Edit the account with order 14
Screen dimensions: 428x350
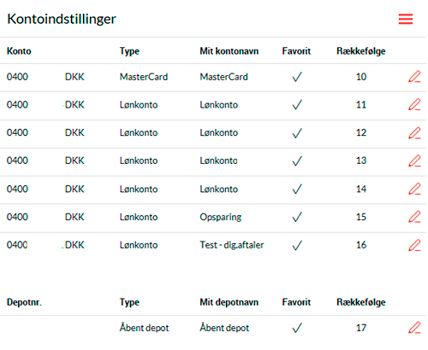click(414, 189)
